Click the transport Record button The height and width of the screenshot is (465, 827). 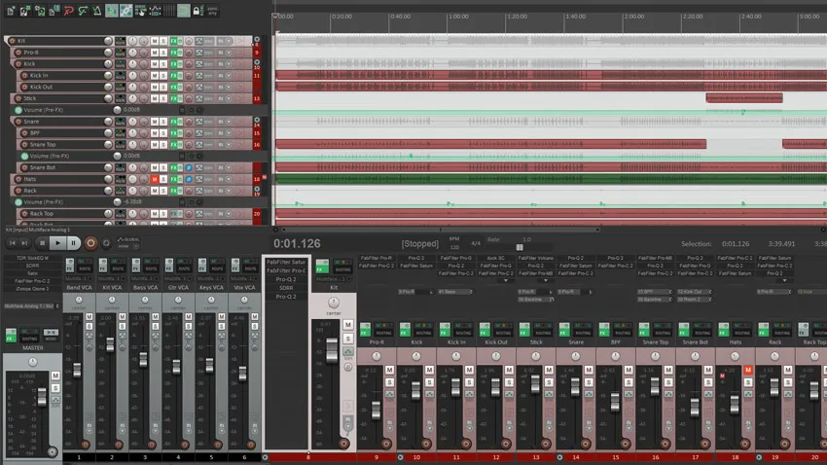[90, 243]
